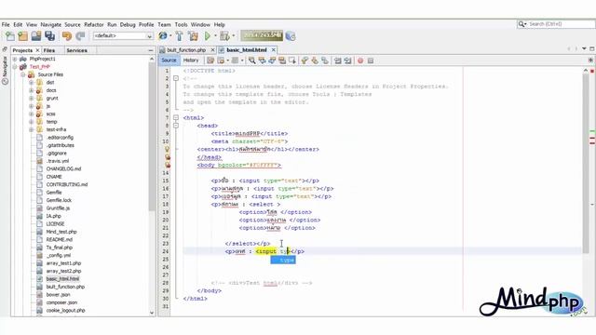Click the lightbulb hint on line 11
The height and width of the screenshot is (335, 596).
click(x=167, y=149)
